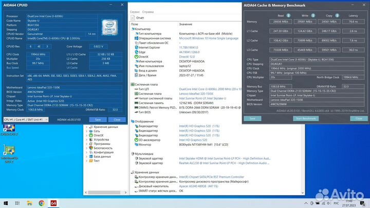Open the Справка menu
This screenshot has width=370, height=208.
pyautogui.click(x=147, y=11)
